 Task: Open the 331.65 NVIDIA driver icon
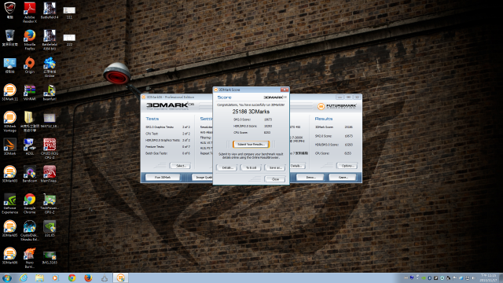pos(50,229)
